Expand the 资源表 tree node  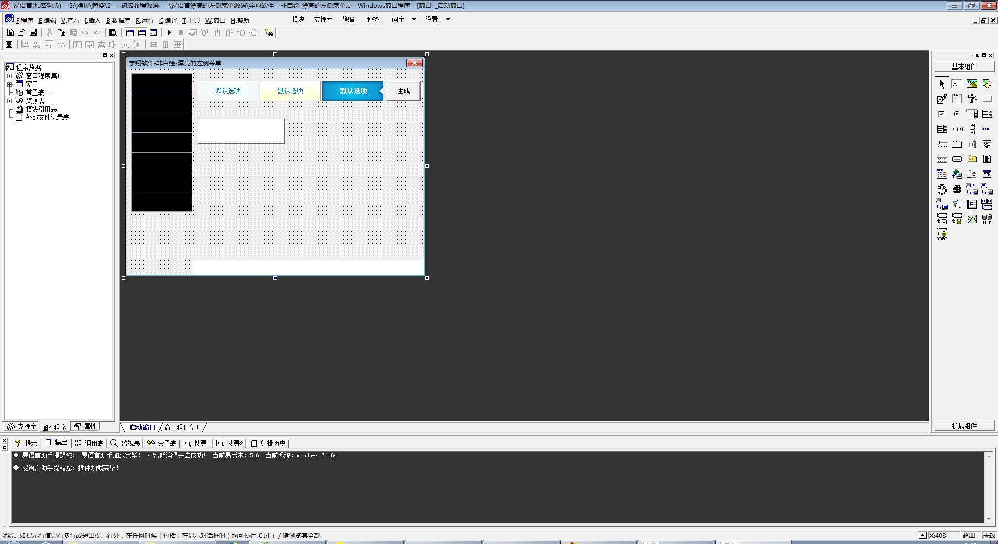[9, 101]
